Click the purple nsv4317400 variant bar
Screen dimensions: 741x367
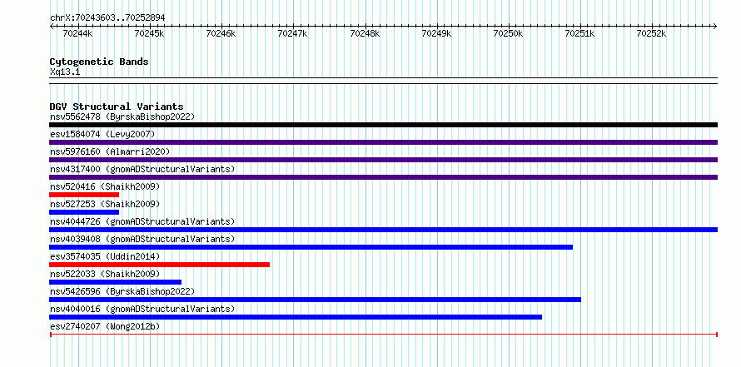pos(383,177)
